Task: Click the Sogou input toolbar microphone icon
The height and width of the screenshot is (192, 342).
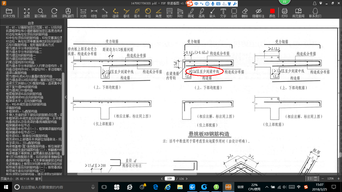Action: 213,4
